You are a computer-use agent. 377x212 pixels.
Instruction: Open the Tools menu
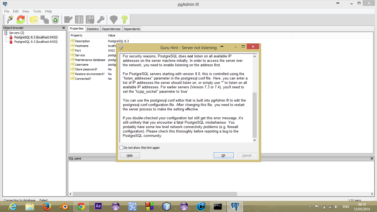click(37, 11)
